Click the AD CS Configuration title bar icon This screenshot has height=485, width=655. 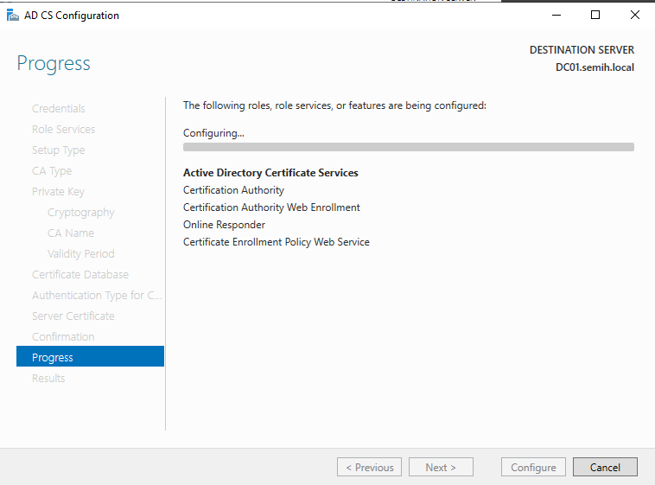[x=12, y=16]
